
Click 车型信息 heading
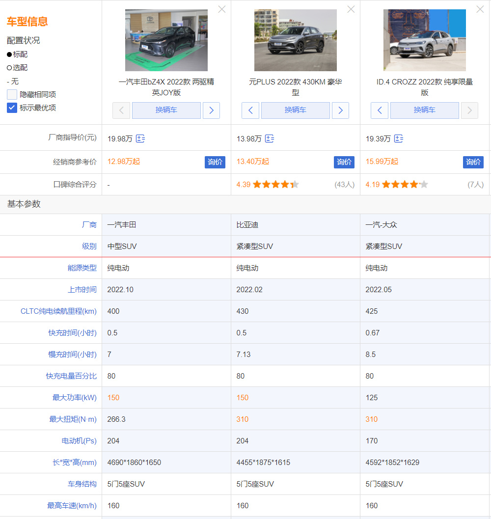coord(27,22)
